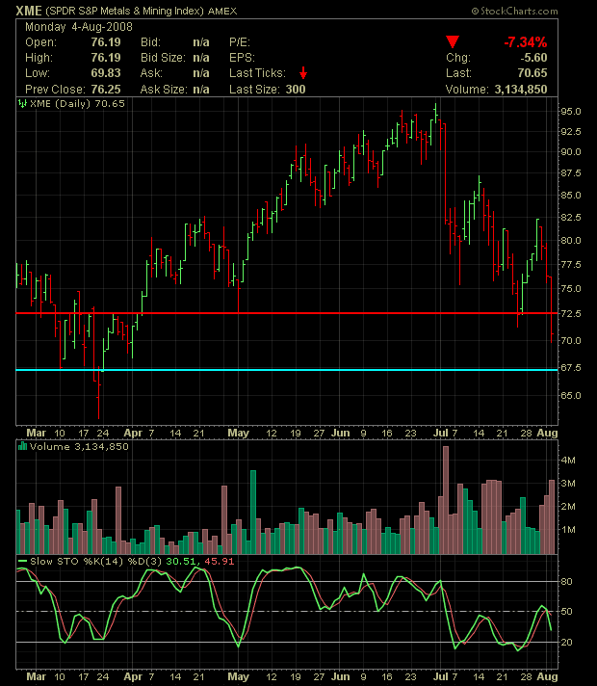This screenshot has width=597, height=686.
Task: Click the Ask n/a value
Action: click(x=200, y=72)
